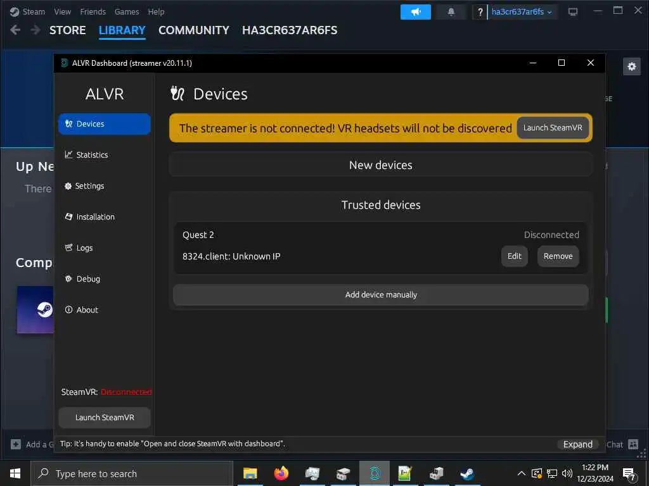
Task: Open the Friends menu in Steam
Action: (x=93, y=11)
